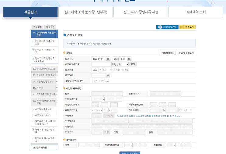Click the 세무대리인 성명 input field

(89, 145)
